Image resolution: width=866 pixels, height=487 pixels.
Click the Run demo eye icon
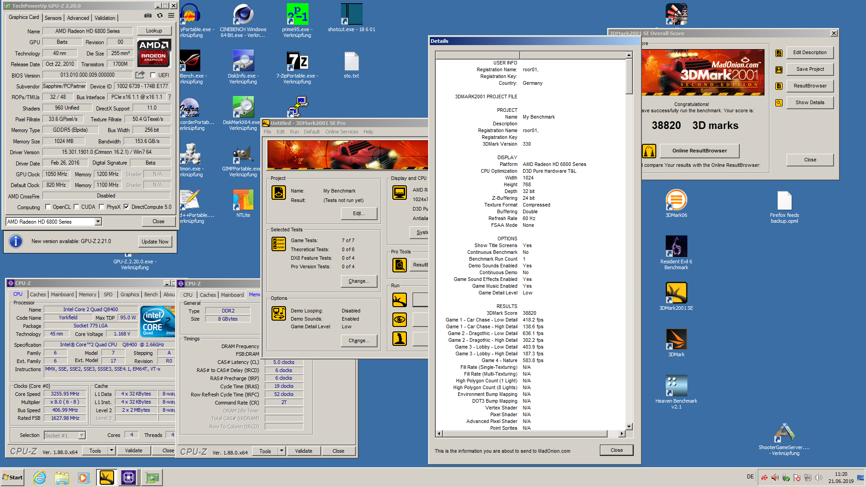tap(400, 320)
